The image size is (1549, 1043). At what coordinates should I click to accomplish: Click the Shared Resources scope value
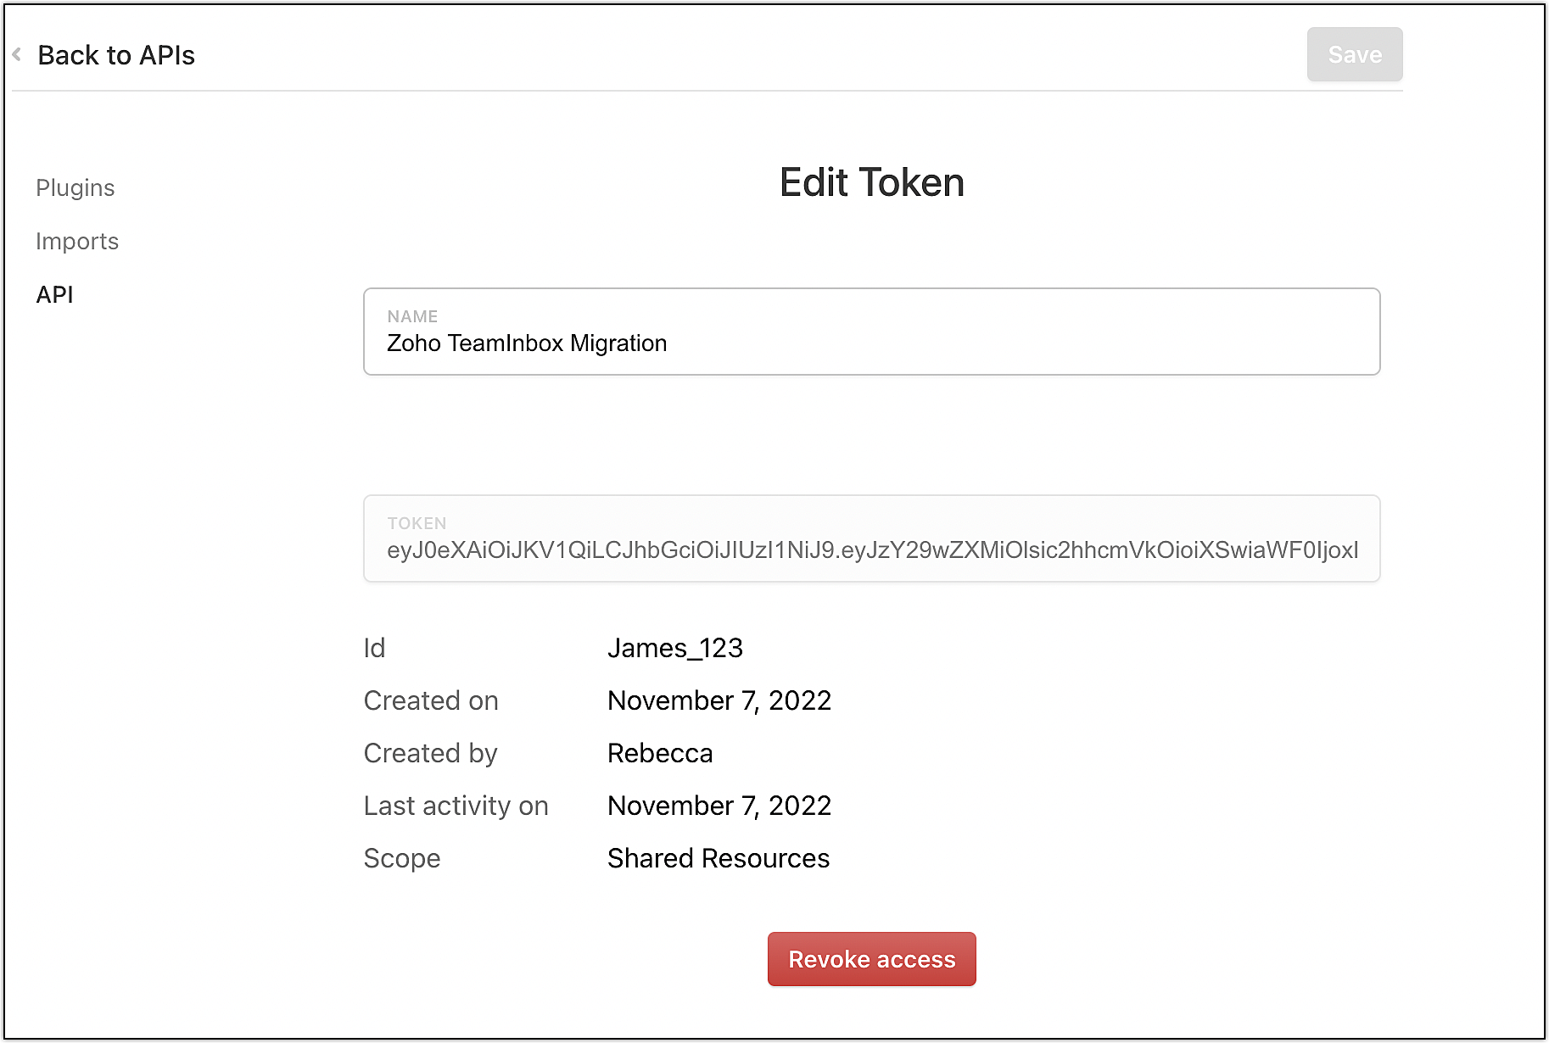pos(719,858)
